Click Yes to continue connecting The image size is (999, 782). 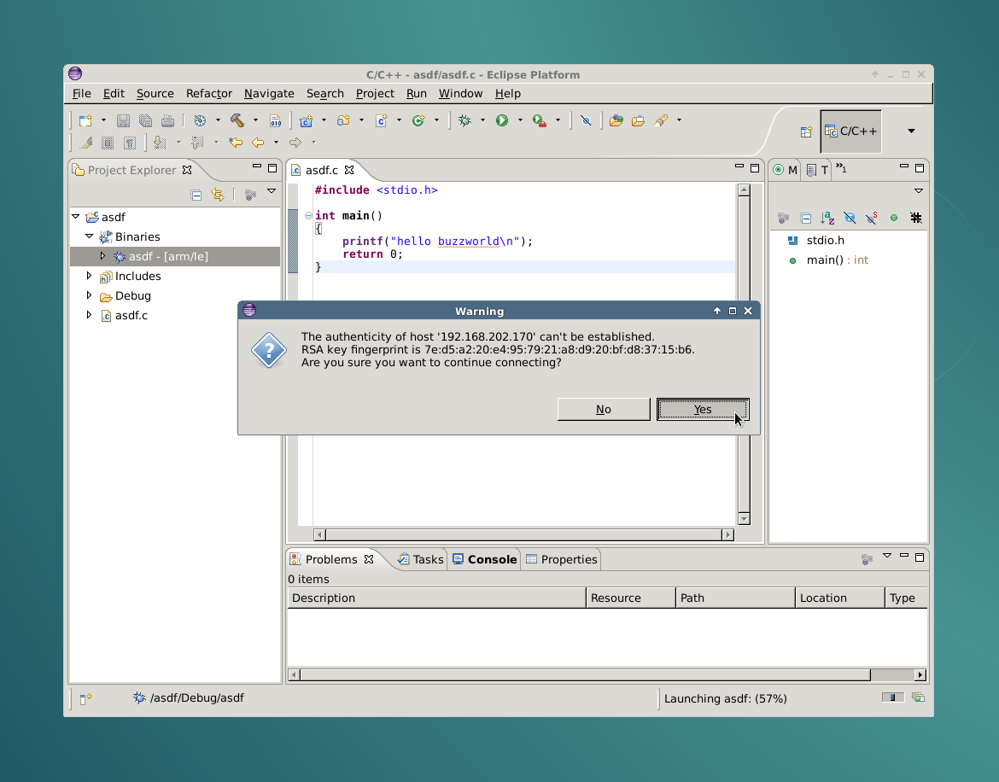(x=703, y=410)
